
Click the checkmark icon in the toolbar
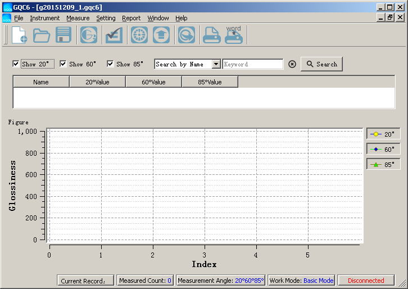click(x=114, y=35)
